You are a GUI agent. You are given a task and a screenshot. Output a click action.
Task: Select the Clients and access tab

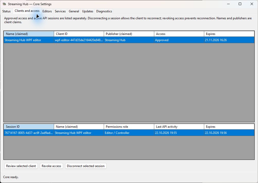[x=27, y=11]
